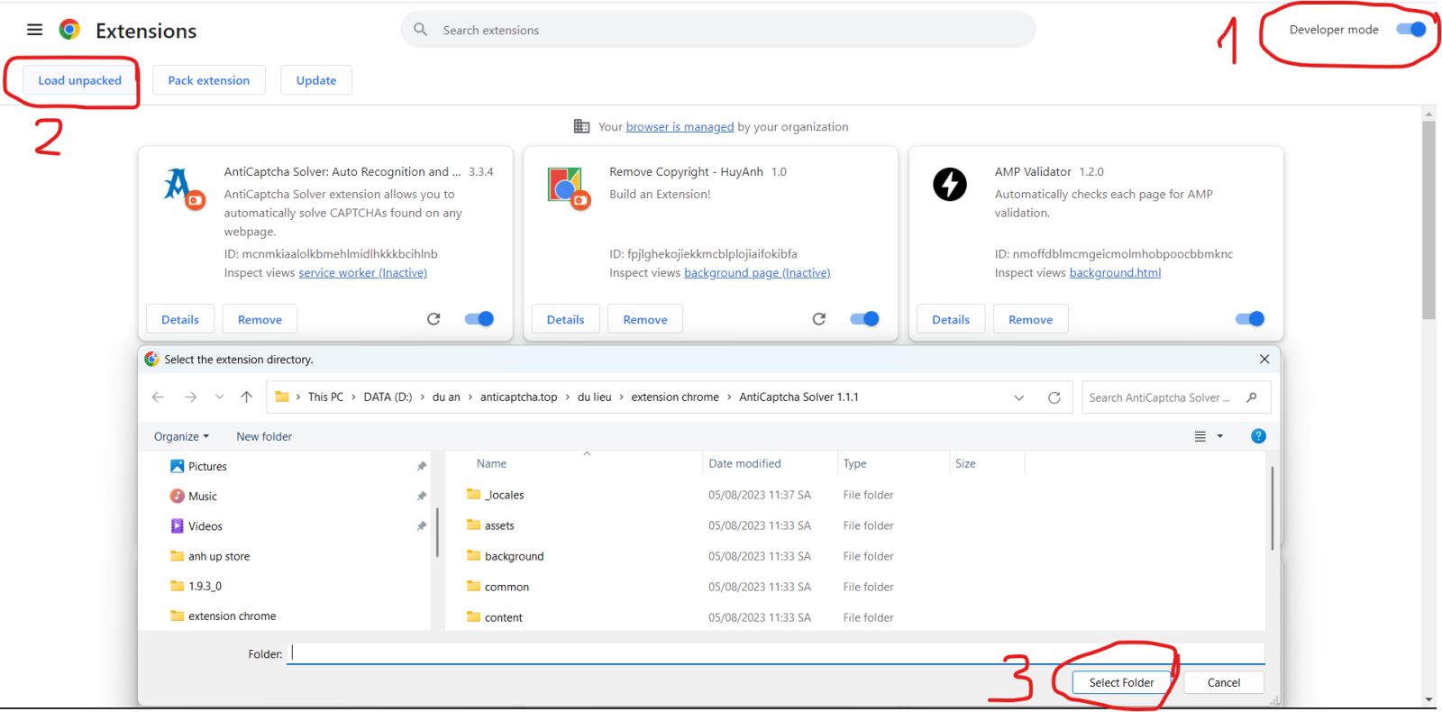Screen dimensions: 1442x712
Task: Click the magnifier icon in the extensions search bar
Action: coord(421,30)
